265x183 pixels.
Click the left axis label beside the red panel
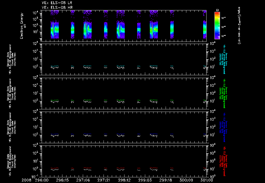11,161
